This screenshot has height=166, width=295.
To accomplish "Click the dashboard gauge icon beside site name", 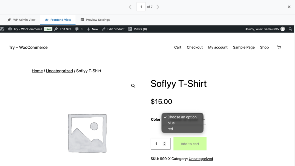I will pyautogui.click(x=10, y=29).
